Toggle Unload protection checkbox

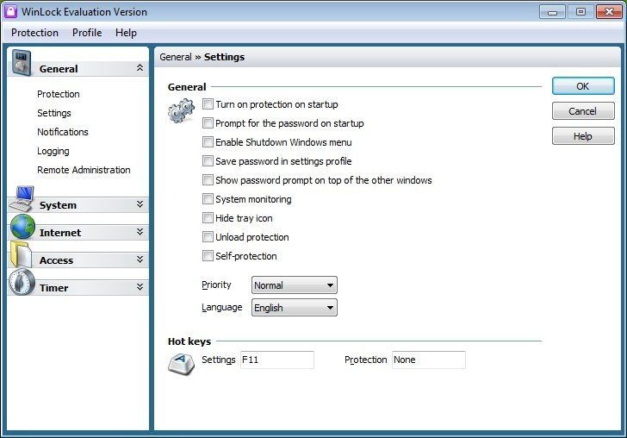[208, 236]
